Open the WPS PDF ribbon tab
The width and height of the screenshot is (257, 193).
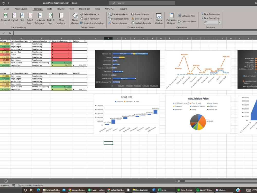(110, 9)
